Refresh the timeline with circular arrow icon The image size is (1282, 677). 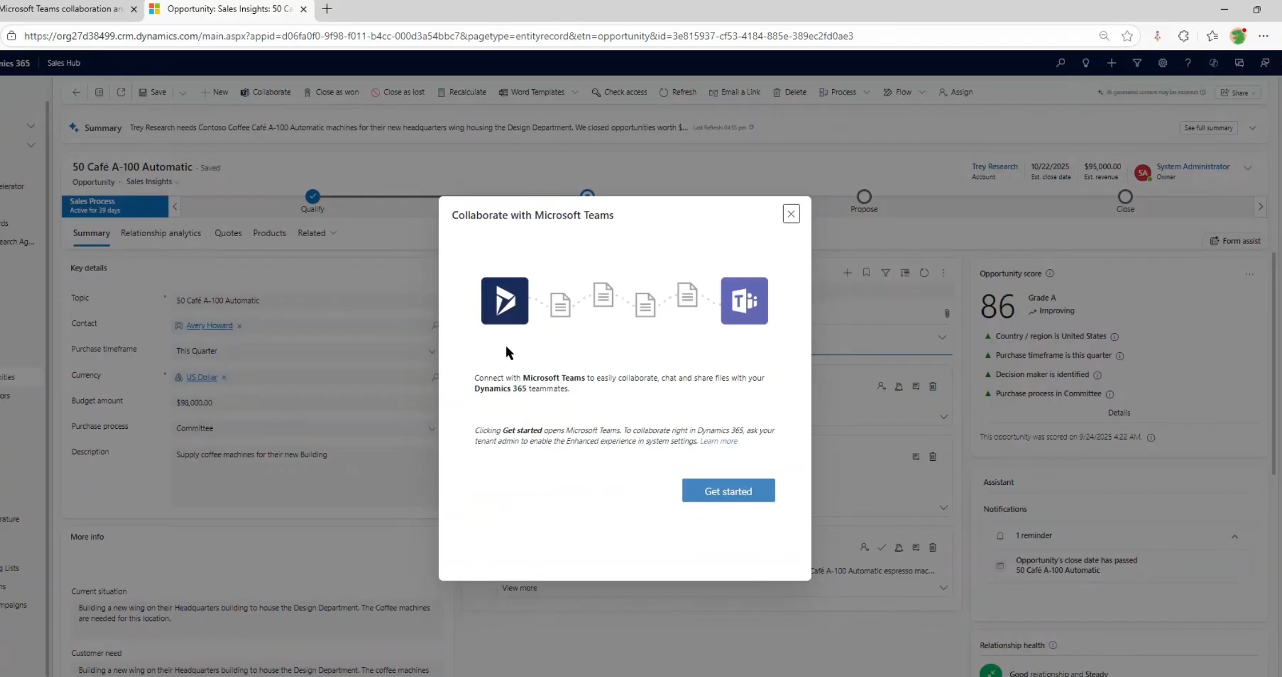click(924, 273)
